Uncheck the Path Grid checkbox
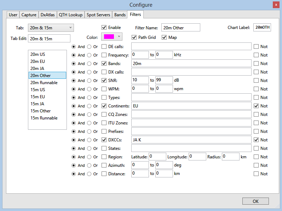Screen dimensions: 282x211 click(x=134, y=37)
